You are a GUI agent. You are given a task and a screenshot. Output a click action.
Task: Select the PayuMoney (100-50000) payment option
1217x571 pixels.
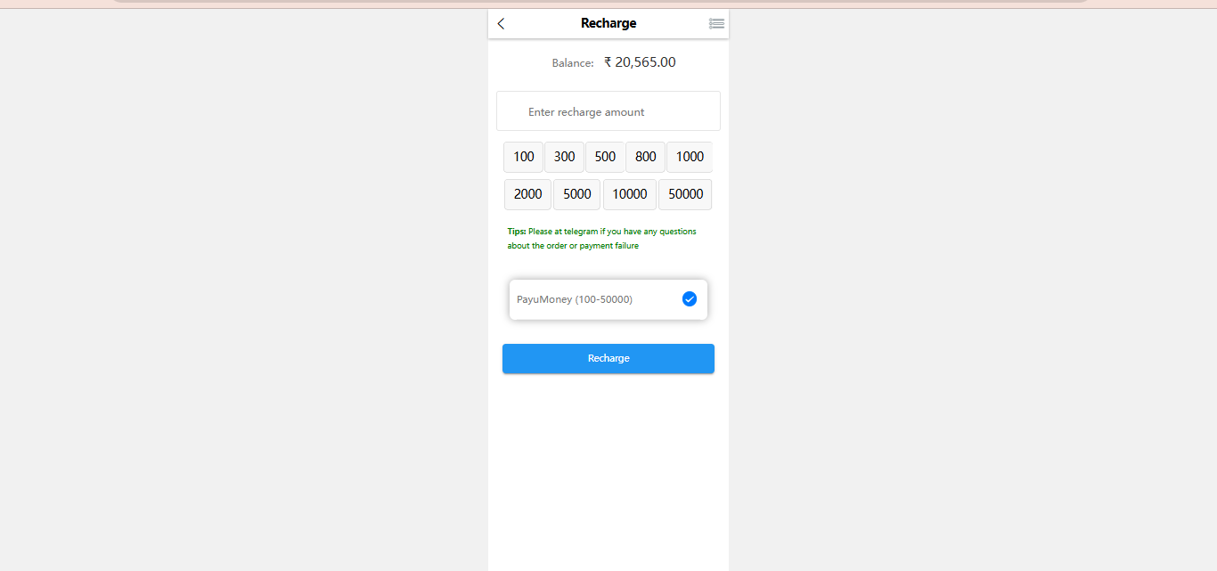click(x=575, y=299)
